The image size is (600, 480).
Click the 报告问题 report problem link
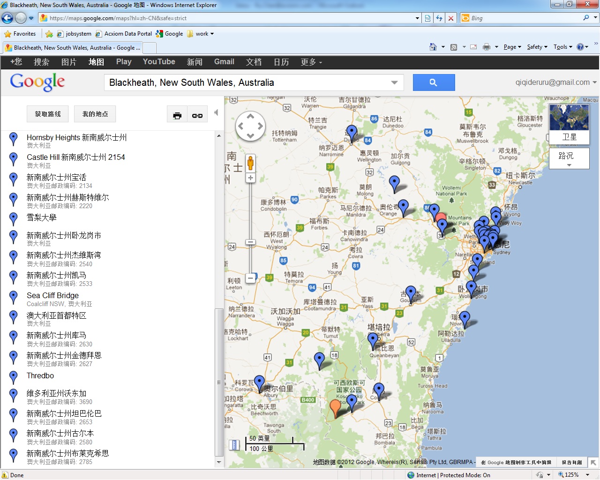572,462
